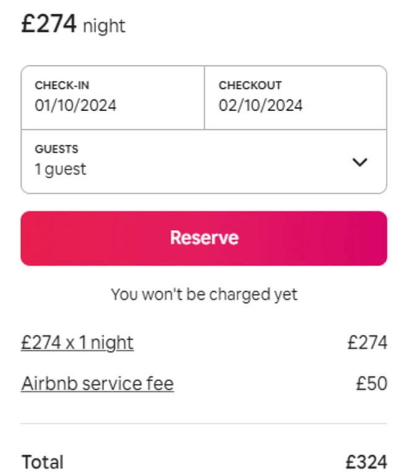Expand the guests chevron arrow

pyautogui.click(x=360, y=163)
